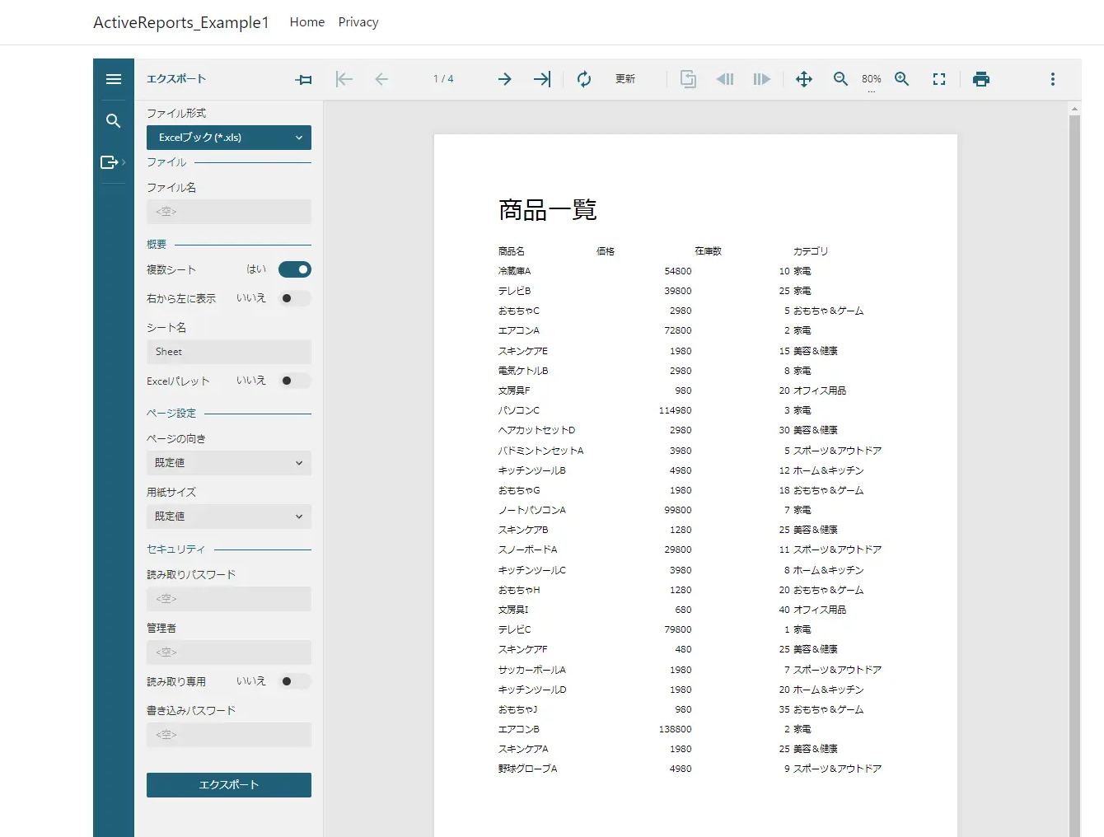
Task: Open the more options vertical dots menu
Action: pos(1053,79)
